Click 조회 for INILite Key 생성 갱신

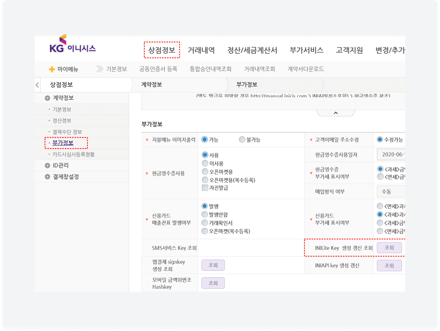(x=389, y=248)
